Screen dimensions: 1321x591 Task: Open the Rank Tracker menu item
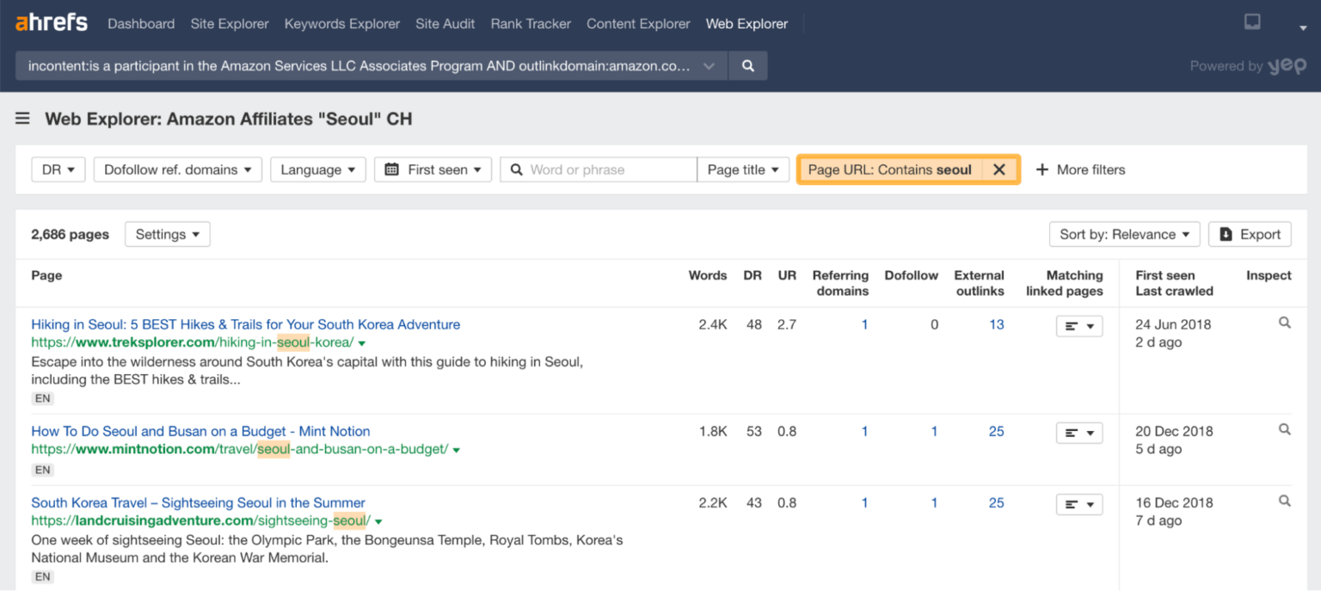[530, 23]
